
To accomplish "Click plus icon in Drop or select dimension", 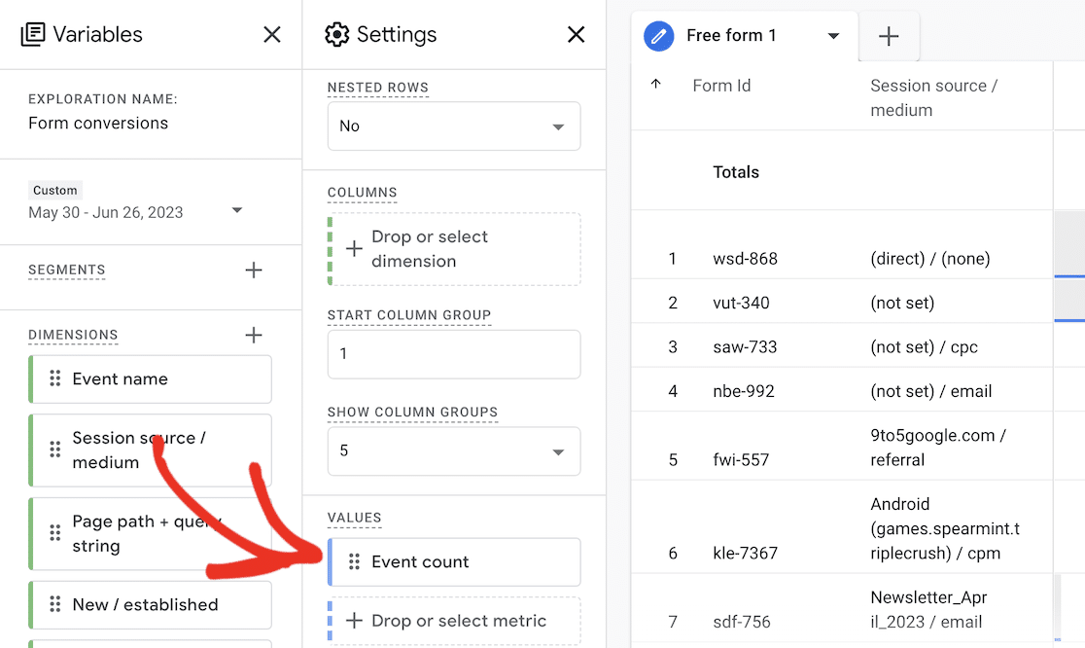I will [354, 248].
